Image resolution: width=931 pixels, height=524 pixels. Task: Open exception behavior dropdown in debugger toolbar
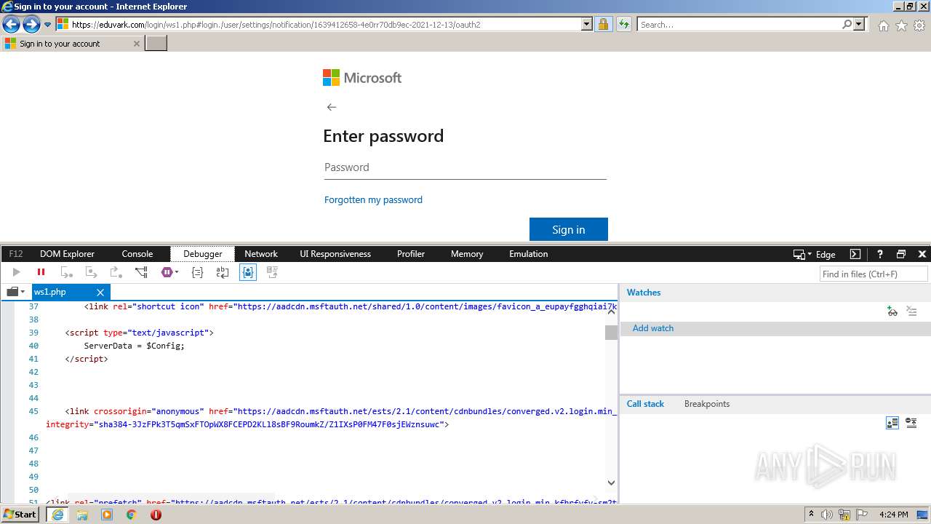(170, 272)
